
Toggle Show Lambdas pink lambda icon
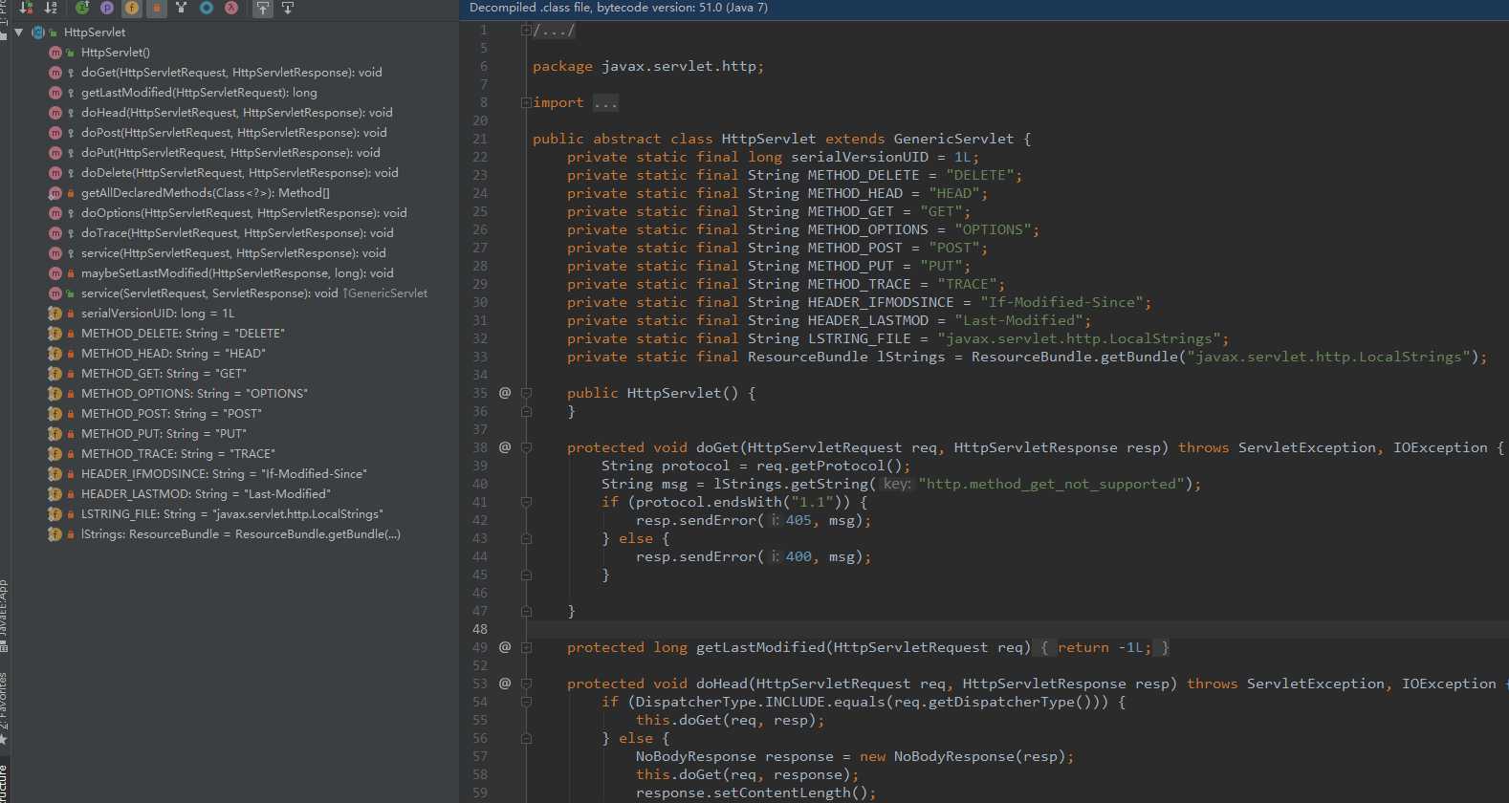click(231, 8)
